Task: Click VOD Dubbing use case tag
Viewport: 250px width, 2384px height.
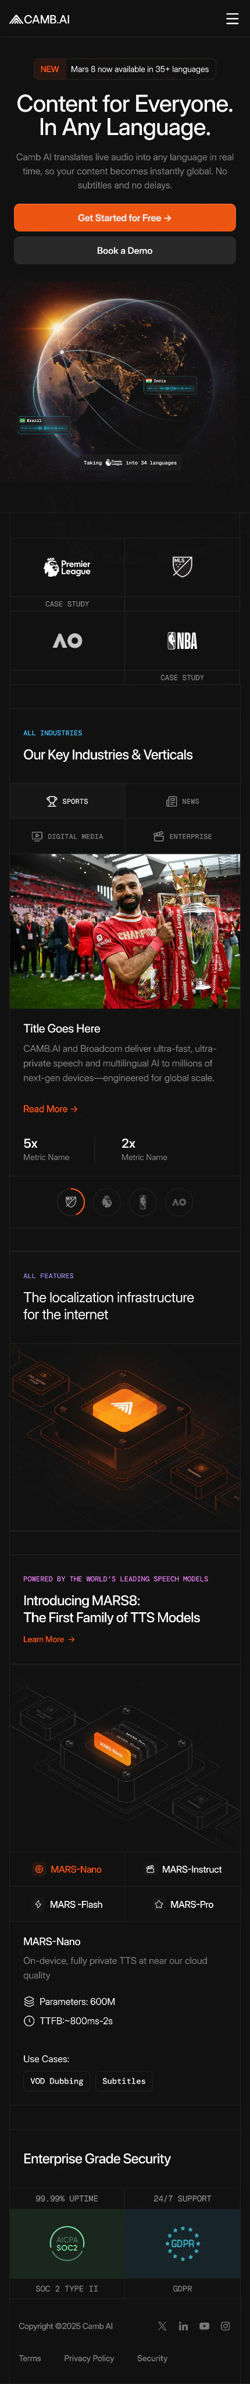Action: click(x=56, y=2081)
